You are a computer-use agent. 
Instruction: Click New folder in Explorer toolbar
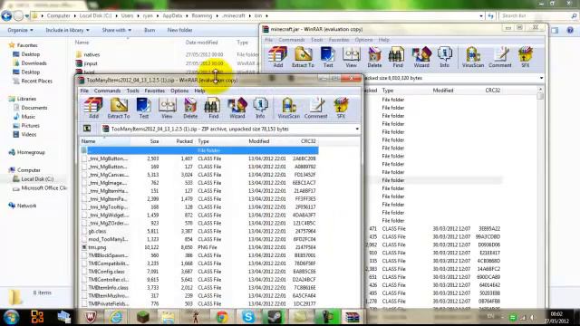click(179, 30)
